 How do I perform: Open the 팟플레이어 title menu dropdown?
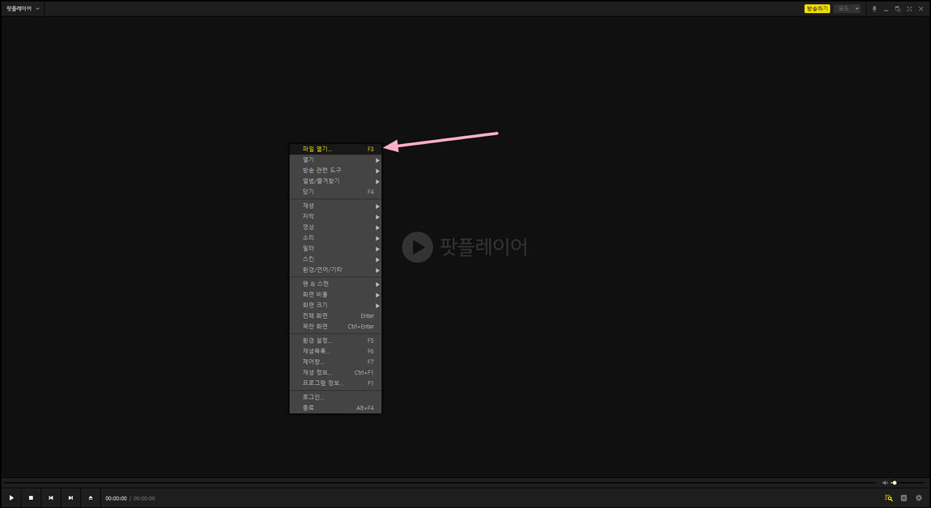[23, 9]
